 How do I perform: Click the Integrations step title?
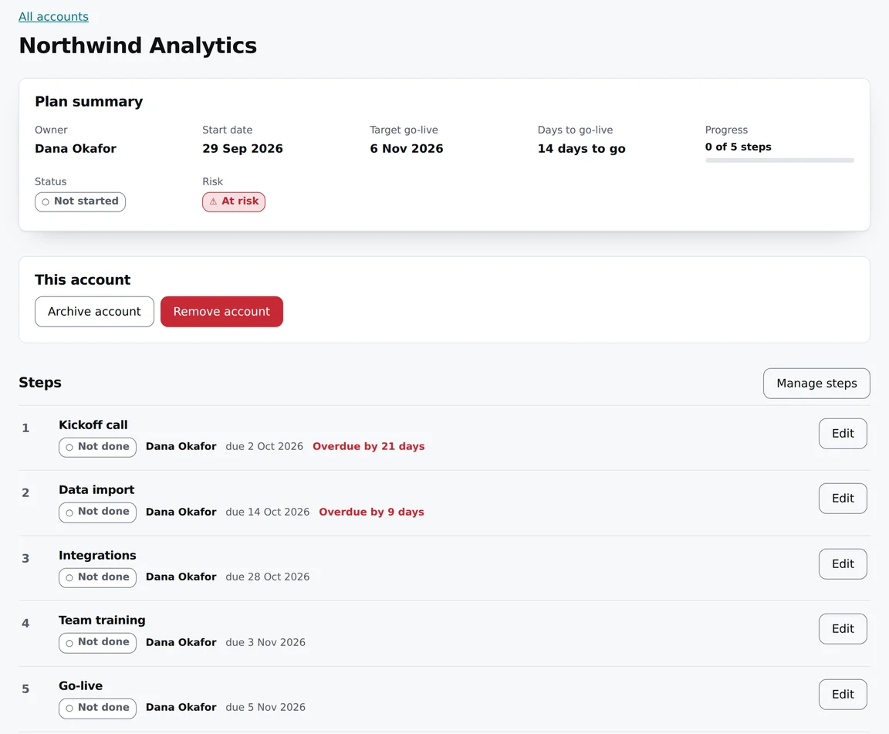(x=97, y=555)
